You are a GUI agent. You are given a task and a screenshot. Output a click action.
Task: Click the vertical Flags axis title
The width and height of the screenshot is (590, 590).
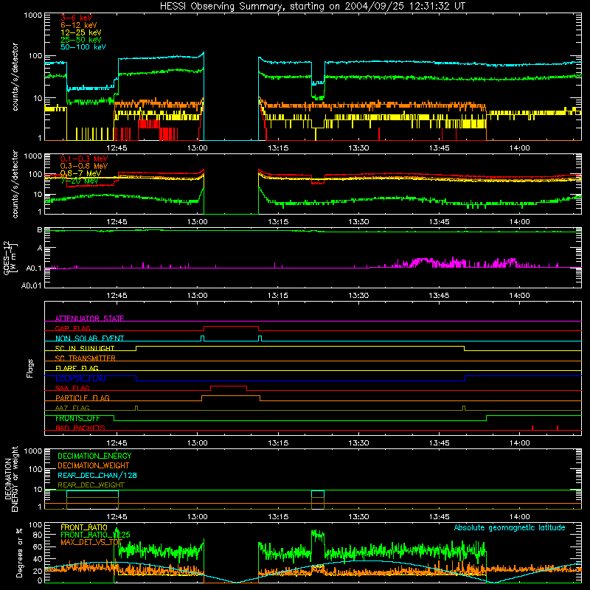(30, 368)
